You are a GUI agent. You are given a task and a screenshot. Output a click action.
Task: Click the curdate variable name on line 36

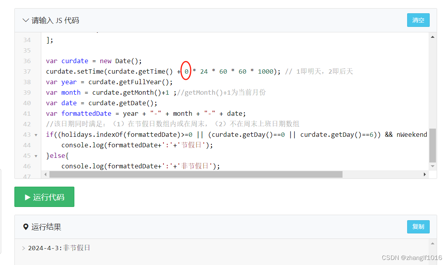(x=75, y=61)
